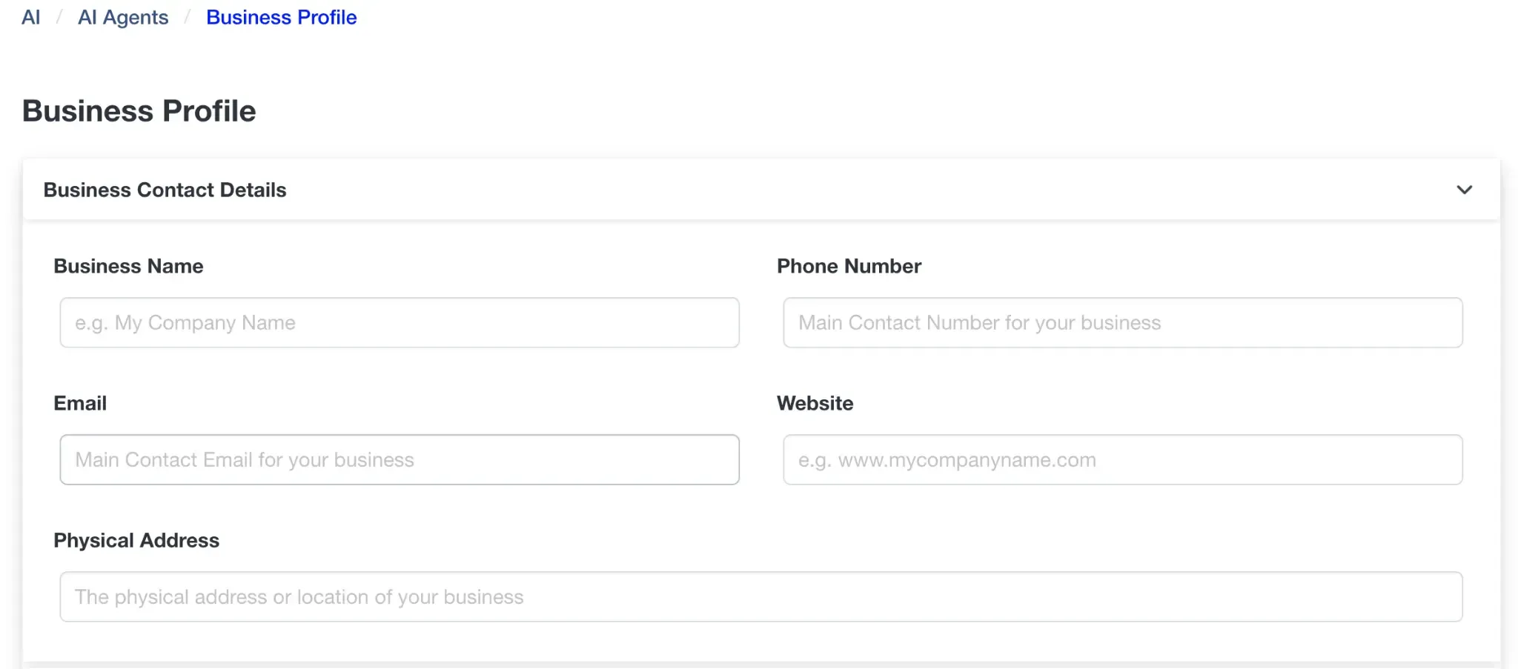The image size is (1518, 669).
Task: Click the Business Profile page heading
Action: click(139, 110)
